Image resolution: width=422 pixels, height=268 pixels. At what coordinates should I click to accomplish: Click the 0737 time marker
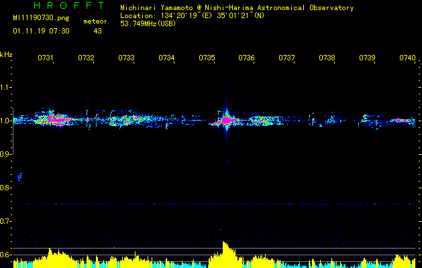[286, 58]
